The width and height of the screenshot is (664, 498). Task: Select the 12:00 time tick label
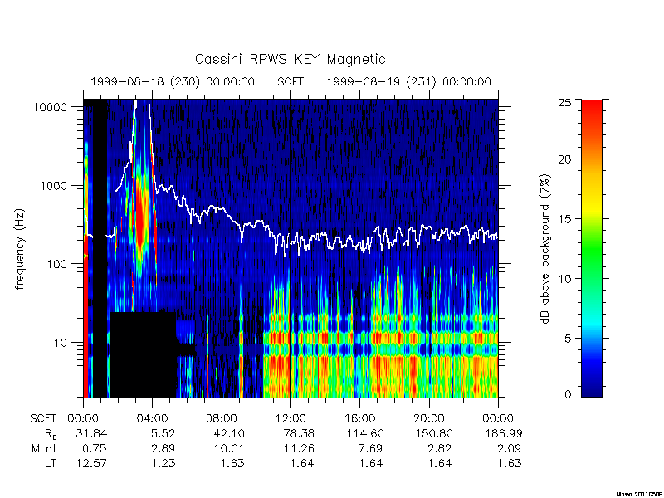(x=290, y=419)
